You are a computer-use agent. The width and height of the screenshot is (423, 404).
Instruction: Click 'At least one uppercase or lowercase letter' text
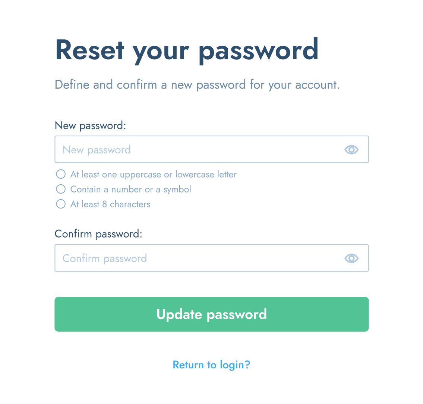click(154, 174)
